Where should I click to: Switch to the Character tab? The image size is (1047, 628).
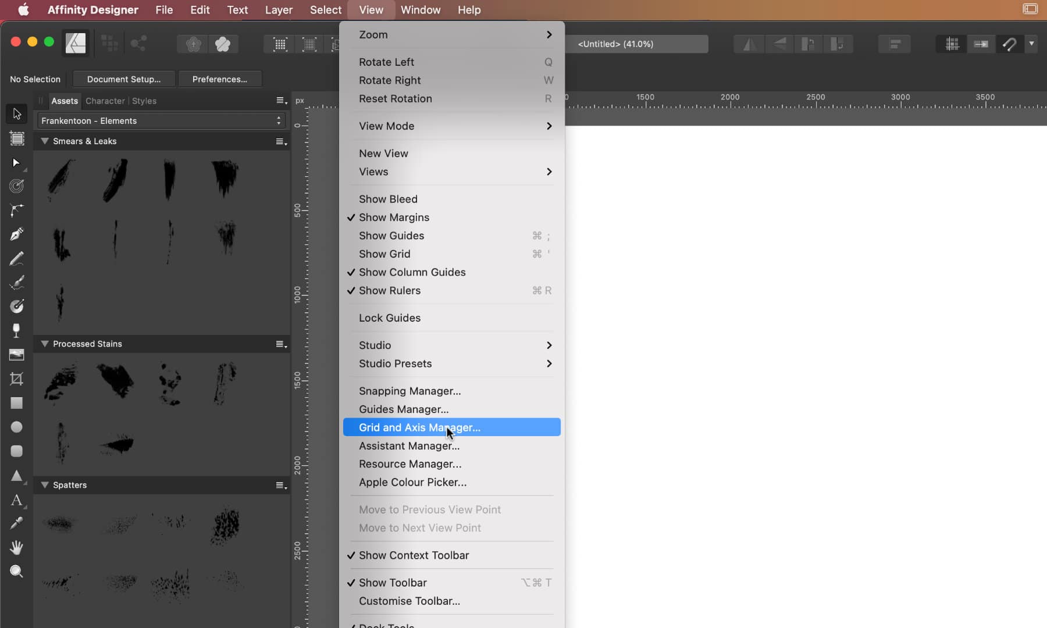[x=105, y=101]
